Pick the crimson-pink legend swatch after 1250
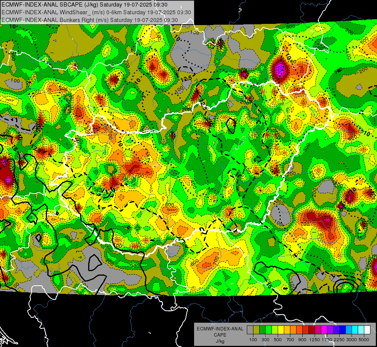The width and height of the screenshot is (377, 347). point(318,330)
